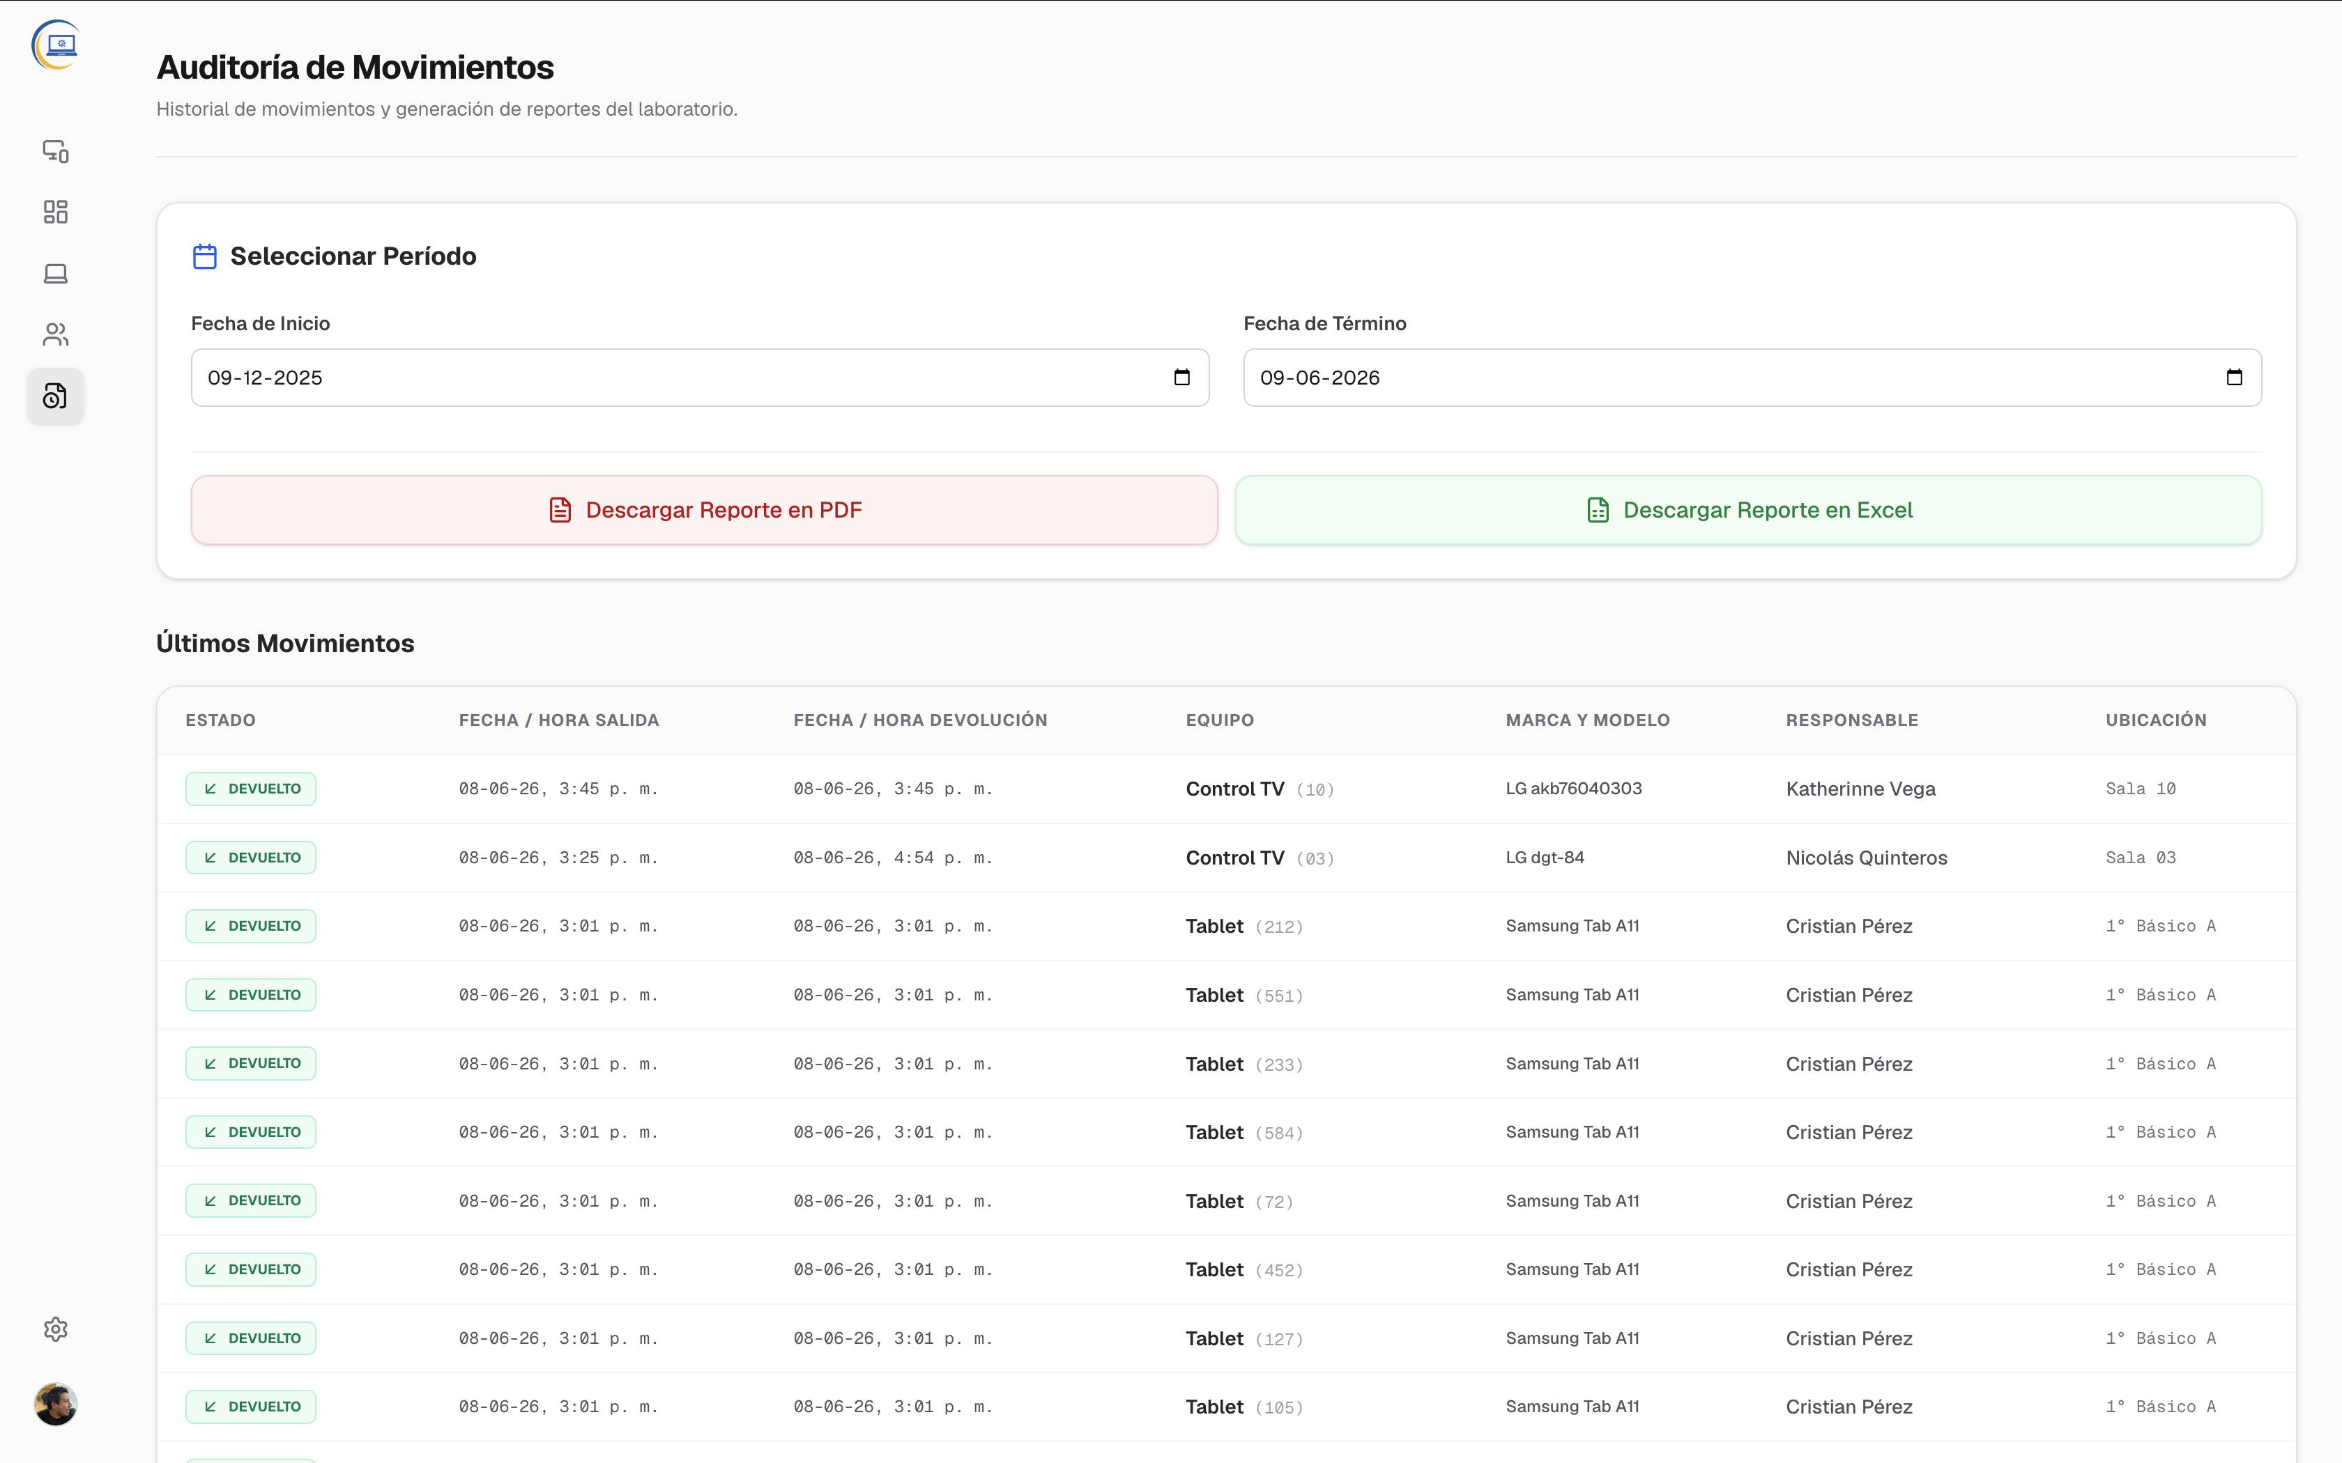The image size is (2342, 1463).
Task: Click DEVUELTO badge in Tablet (72) row
Action: [251, 1201]
